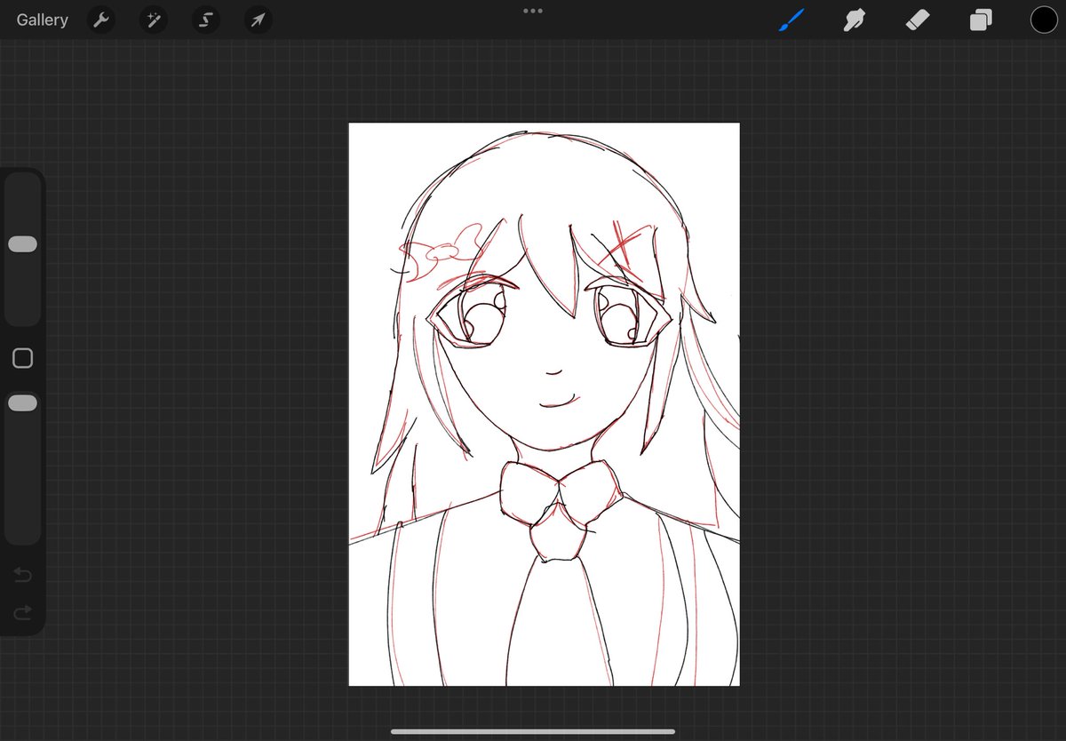
Task: Activate the Transform arrow tool
Action: point(258,20)
